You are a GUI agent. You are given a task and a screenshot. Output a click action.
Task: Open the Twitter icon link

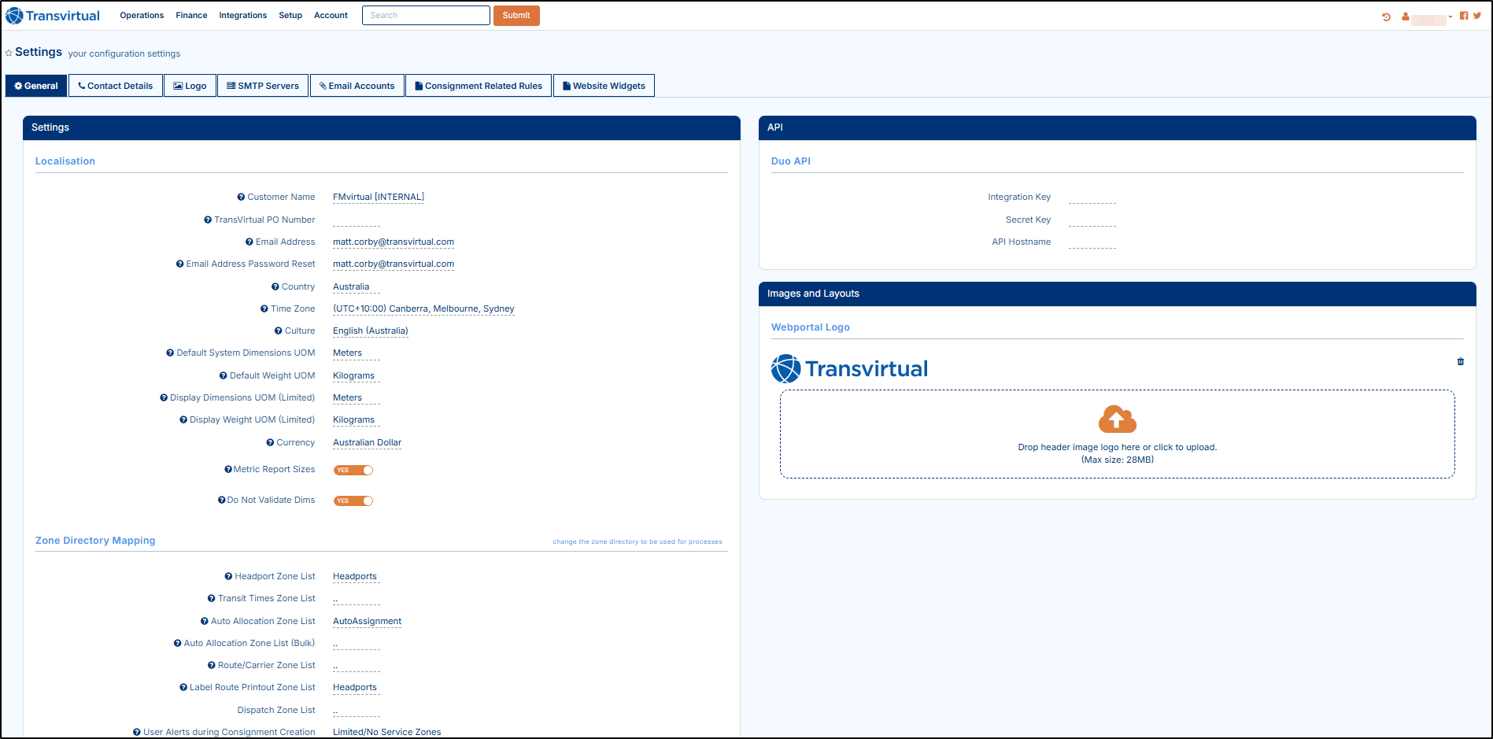1476,16
